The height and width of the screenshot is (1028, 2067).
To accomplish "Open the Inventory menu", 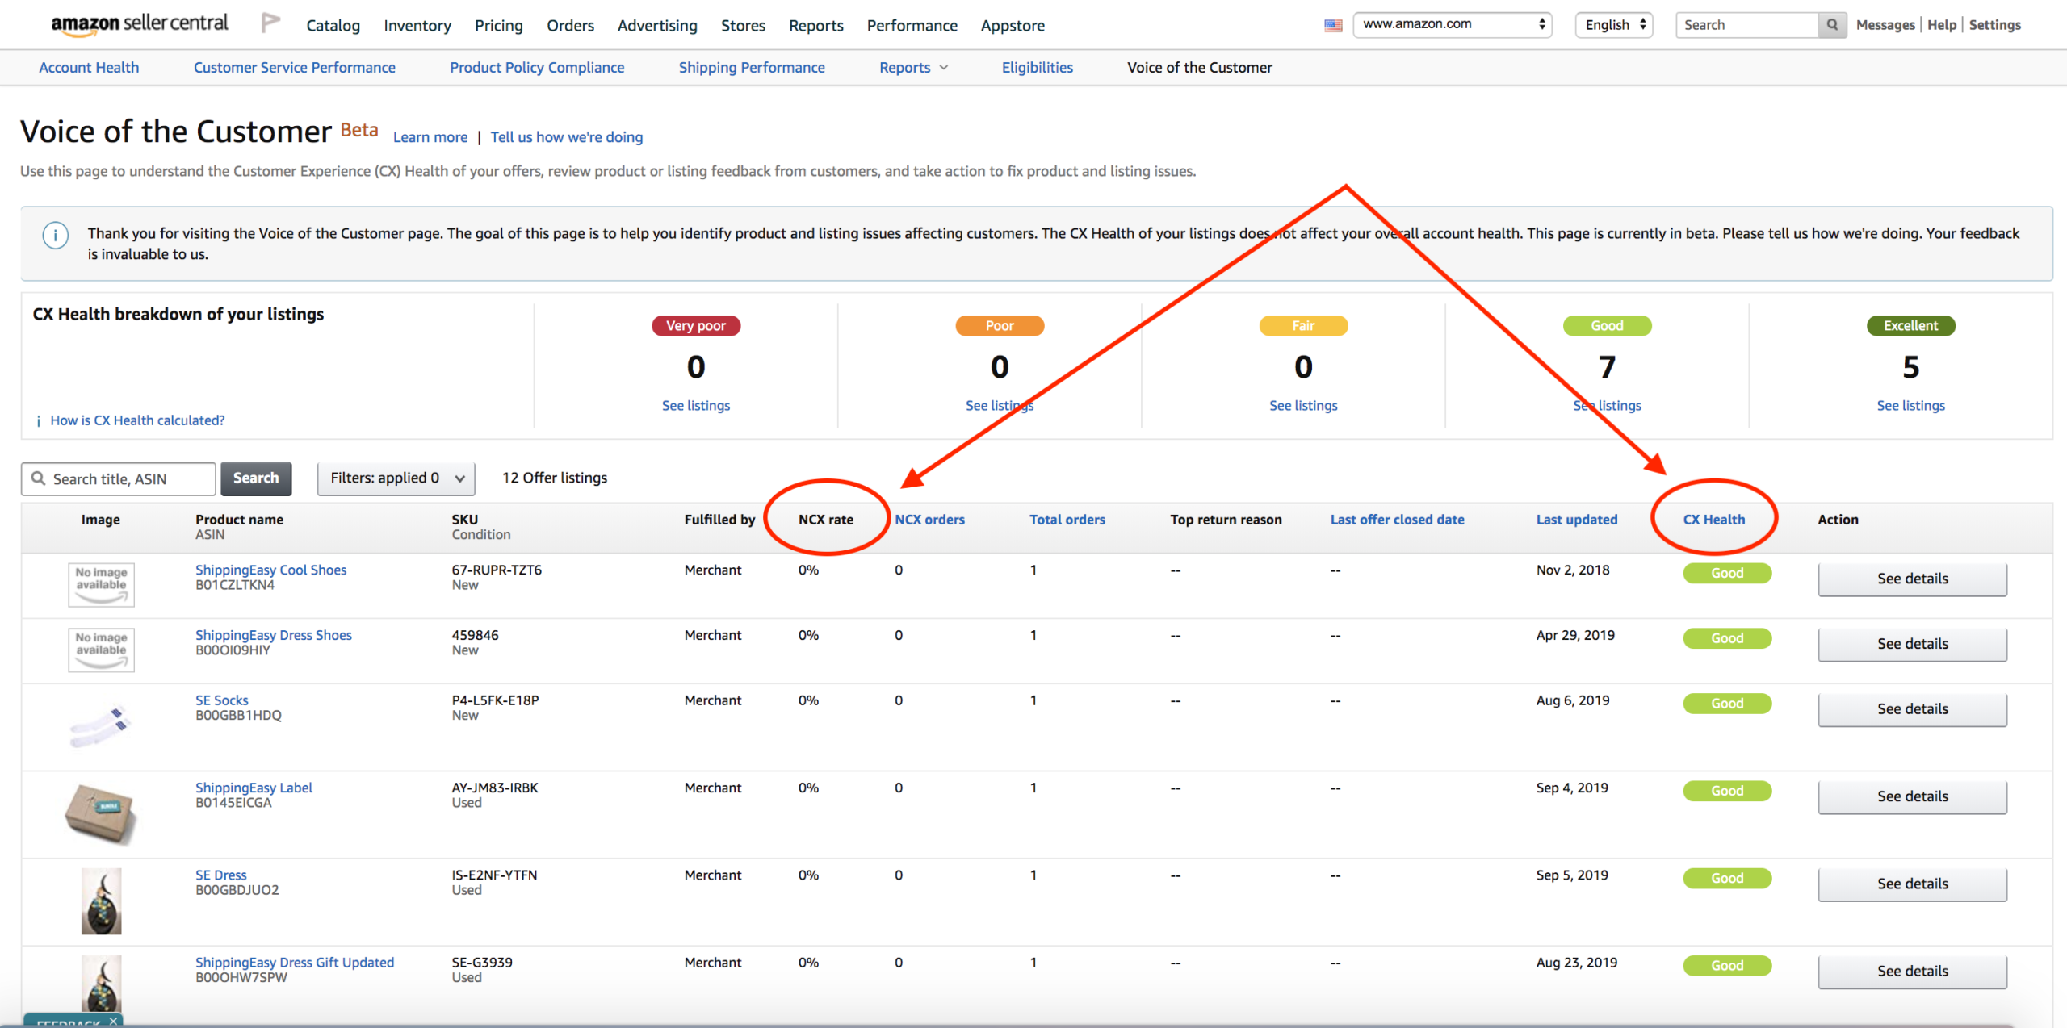I will pyautogui.click(x=417, y=26).
